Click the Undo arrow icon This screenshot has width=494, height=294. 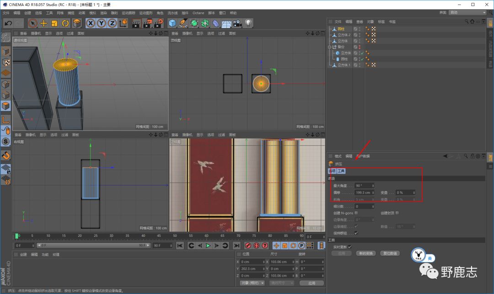pyautogui.click(x=8, y=23)
